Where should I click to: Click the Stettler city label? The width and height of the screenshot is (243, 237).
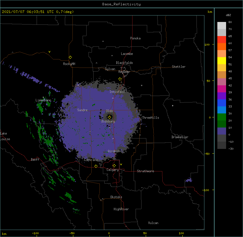click(x=179, y=67)
